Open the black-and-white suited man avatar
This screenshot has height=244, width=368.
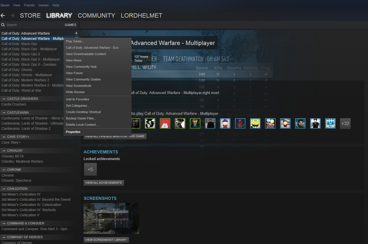[x=315, y=123]
